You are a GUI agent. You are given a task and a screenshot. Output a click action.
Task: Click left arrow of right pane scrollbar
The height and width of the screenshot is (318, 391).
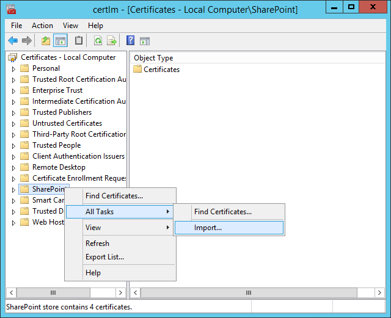[136, 292]
